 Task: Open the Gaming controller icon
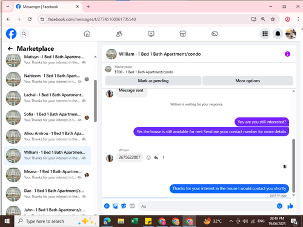pos(215,34)
